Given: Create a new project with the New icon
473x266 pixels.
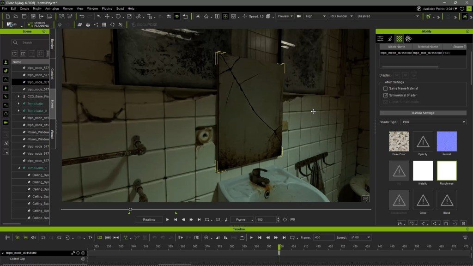Looking at the screenshot, I should pyautogui.click(x=7, y=16).
